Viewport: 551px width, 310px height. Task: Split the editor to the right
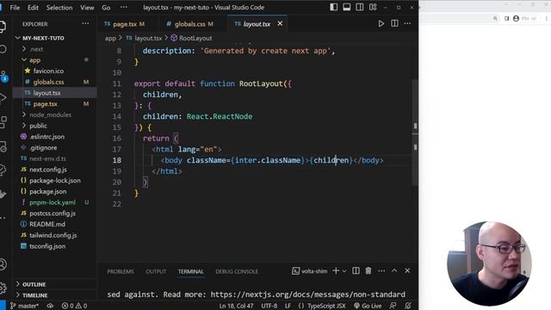pyautogui.click(x=394, y=23)
